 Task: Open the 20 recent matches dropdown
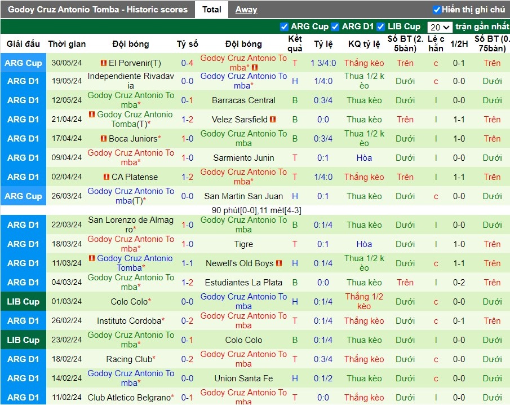coord(440,27)
